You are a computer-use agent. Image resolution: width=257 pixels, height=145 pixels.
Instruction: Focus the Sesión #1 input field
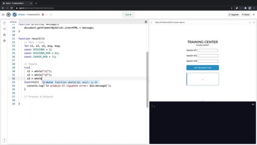208,50
